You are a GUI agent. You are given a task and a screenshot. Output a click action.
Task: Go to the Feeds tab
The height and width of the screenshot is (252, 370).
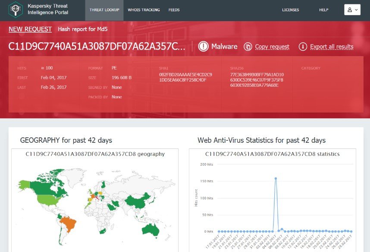(x=174, y=10)
